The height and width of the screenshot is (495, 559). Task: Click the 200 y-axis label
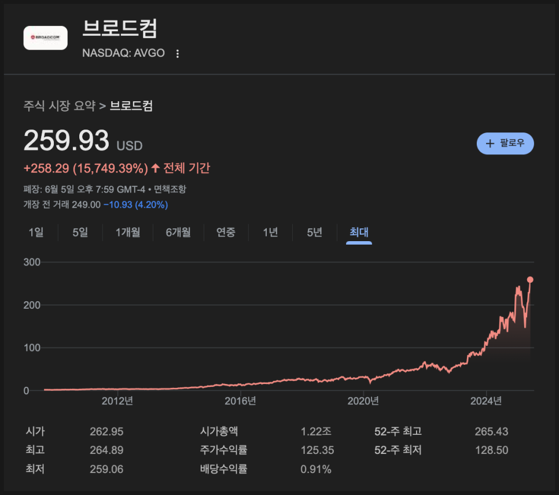coord(32,305)
